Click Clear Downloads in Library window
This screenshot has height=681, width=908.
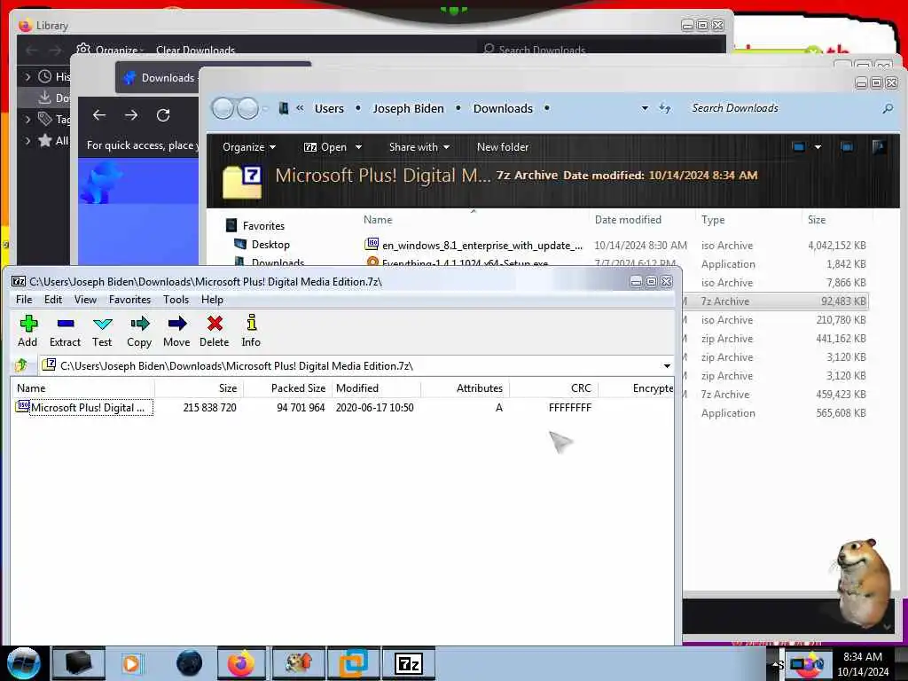(195, 51)
